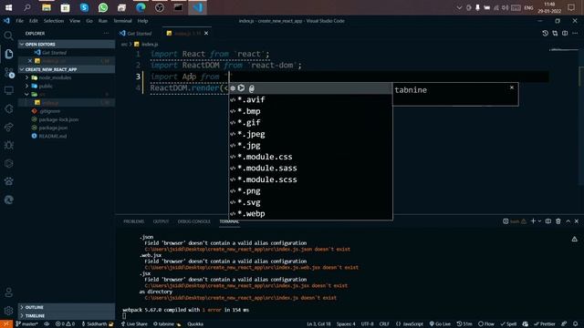Screen dimensions: 584x328
Task: Toggle Quokka in the status bar
Action: click(195, 324)
